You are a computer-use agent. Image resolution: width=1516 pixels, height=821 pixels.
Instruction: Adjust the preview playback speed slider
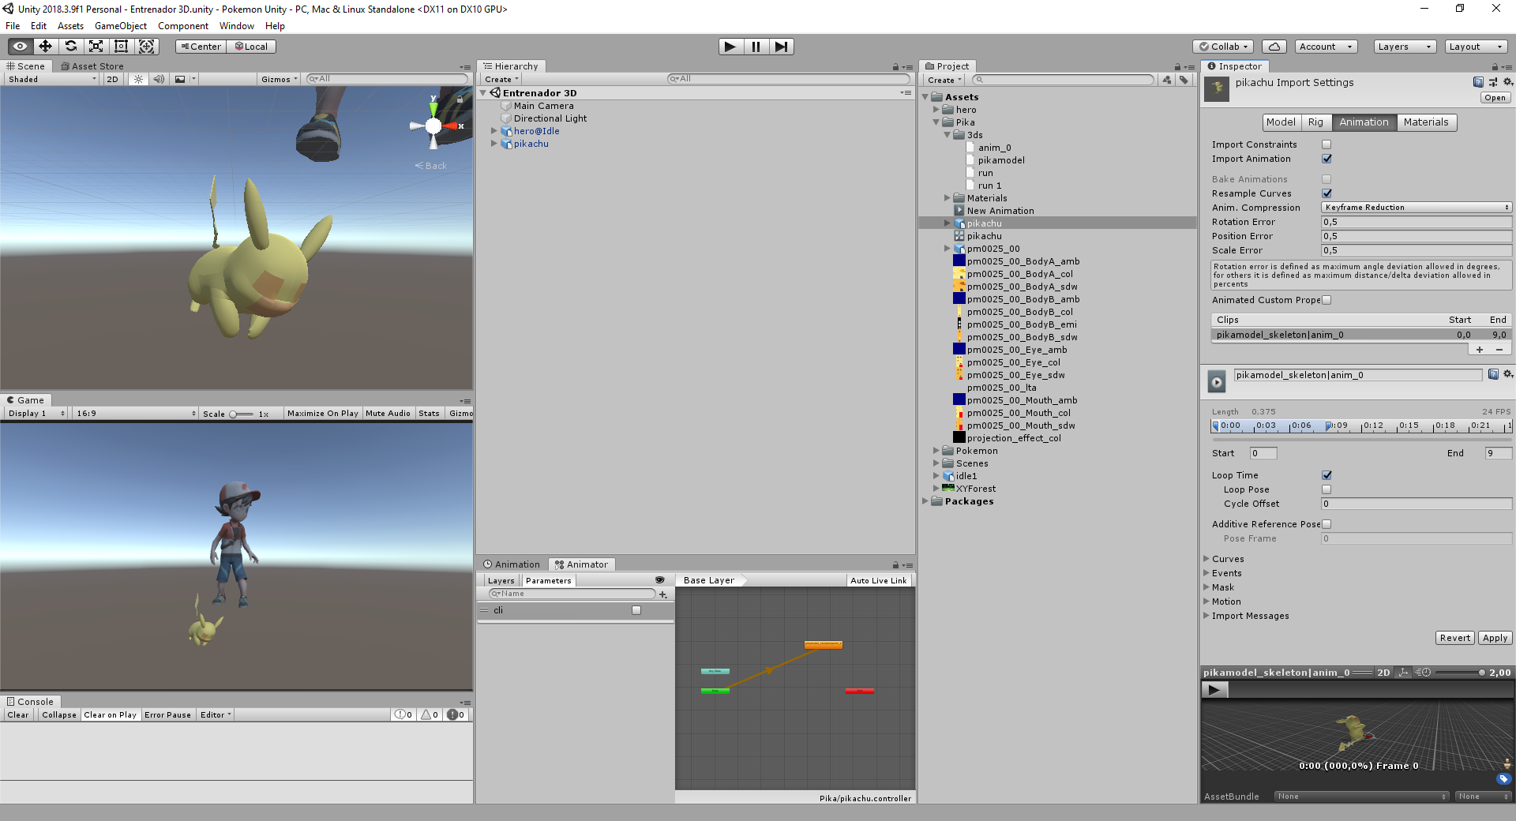(x=1460, y=673)
